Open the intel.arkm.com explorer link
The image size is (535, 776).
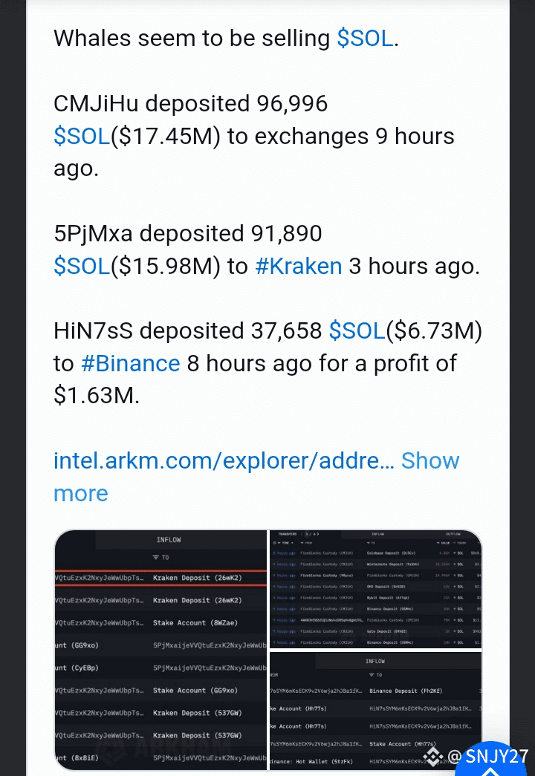tap(224, 460)
